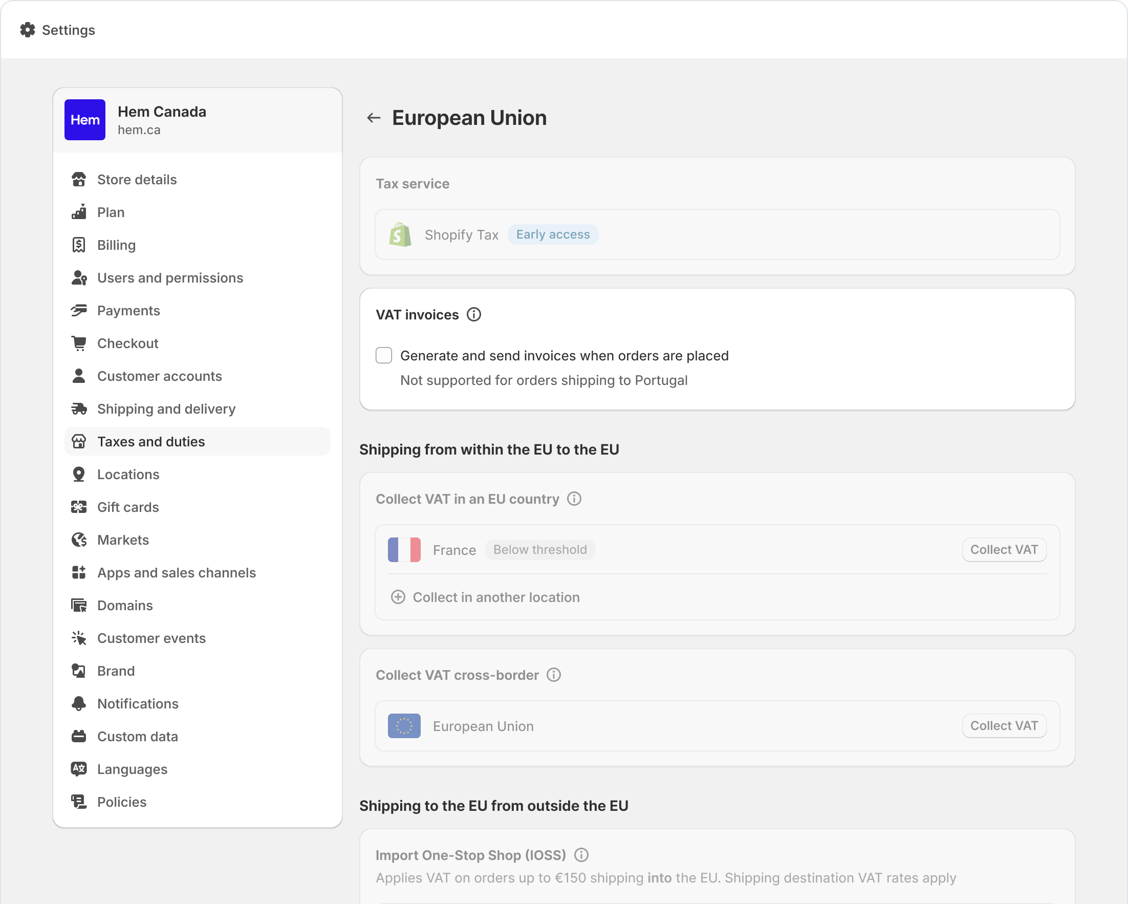
Task: Open Domains settings
Action: click(x=197, y=605)
